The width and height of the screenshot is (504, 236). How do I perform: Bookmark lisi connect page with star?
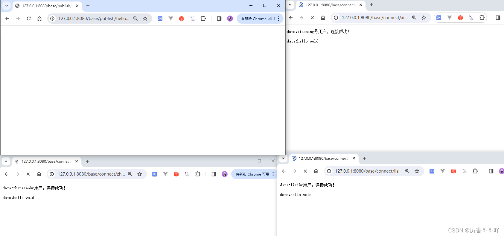[417, 171]
